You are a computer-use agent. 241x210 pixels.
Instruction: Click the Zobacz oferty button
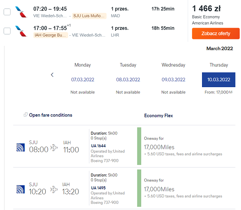tap(215, 34)
